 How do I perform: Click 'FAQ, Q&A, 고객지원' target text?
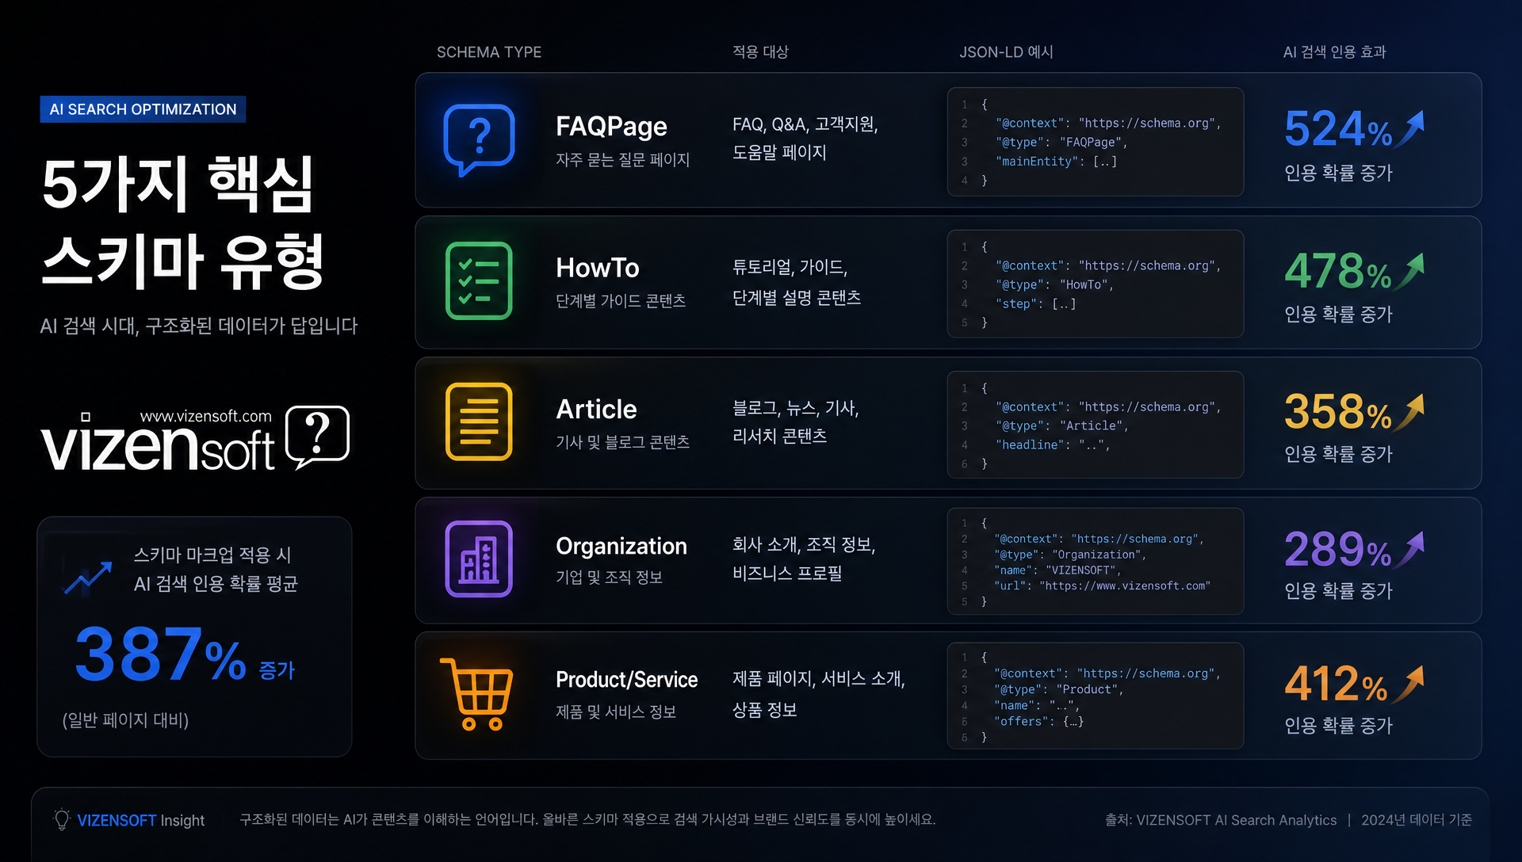[x=805, y=124]
